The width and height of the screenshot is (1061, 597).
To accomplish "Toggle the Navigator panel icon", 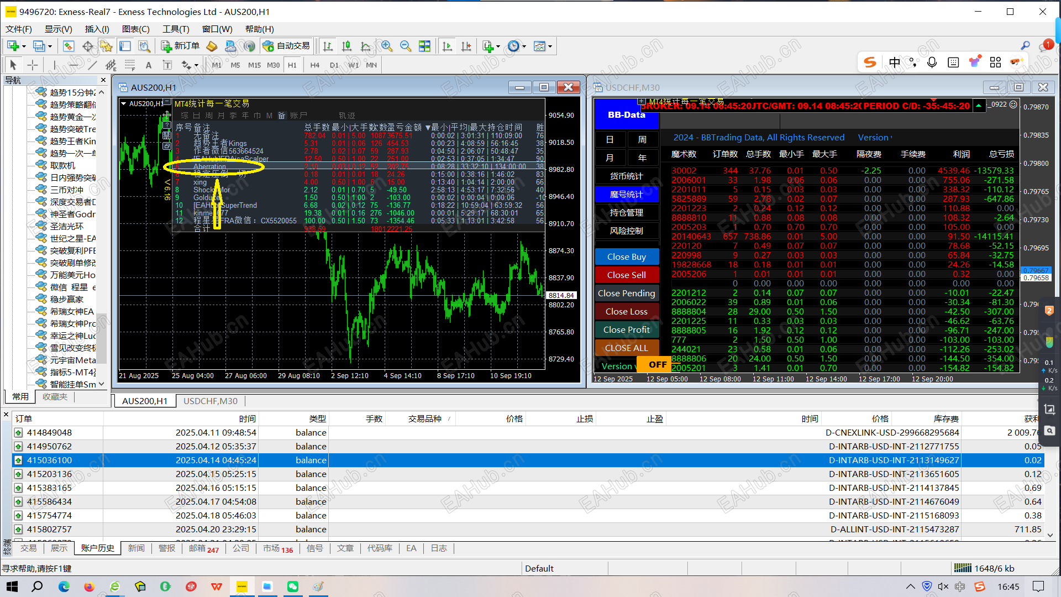I will click(106, 46).
